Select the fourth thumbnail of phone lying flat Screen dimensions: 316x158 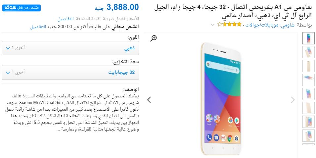(x=308, y=80)
